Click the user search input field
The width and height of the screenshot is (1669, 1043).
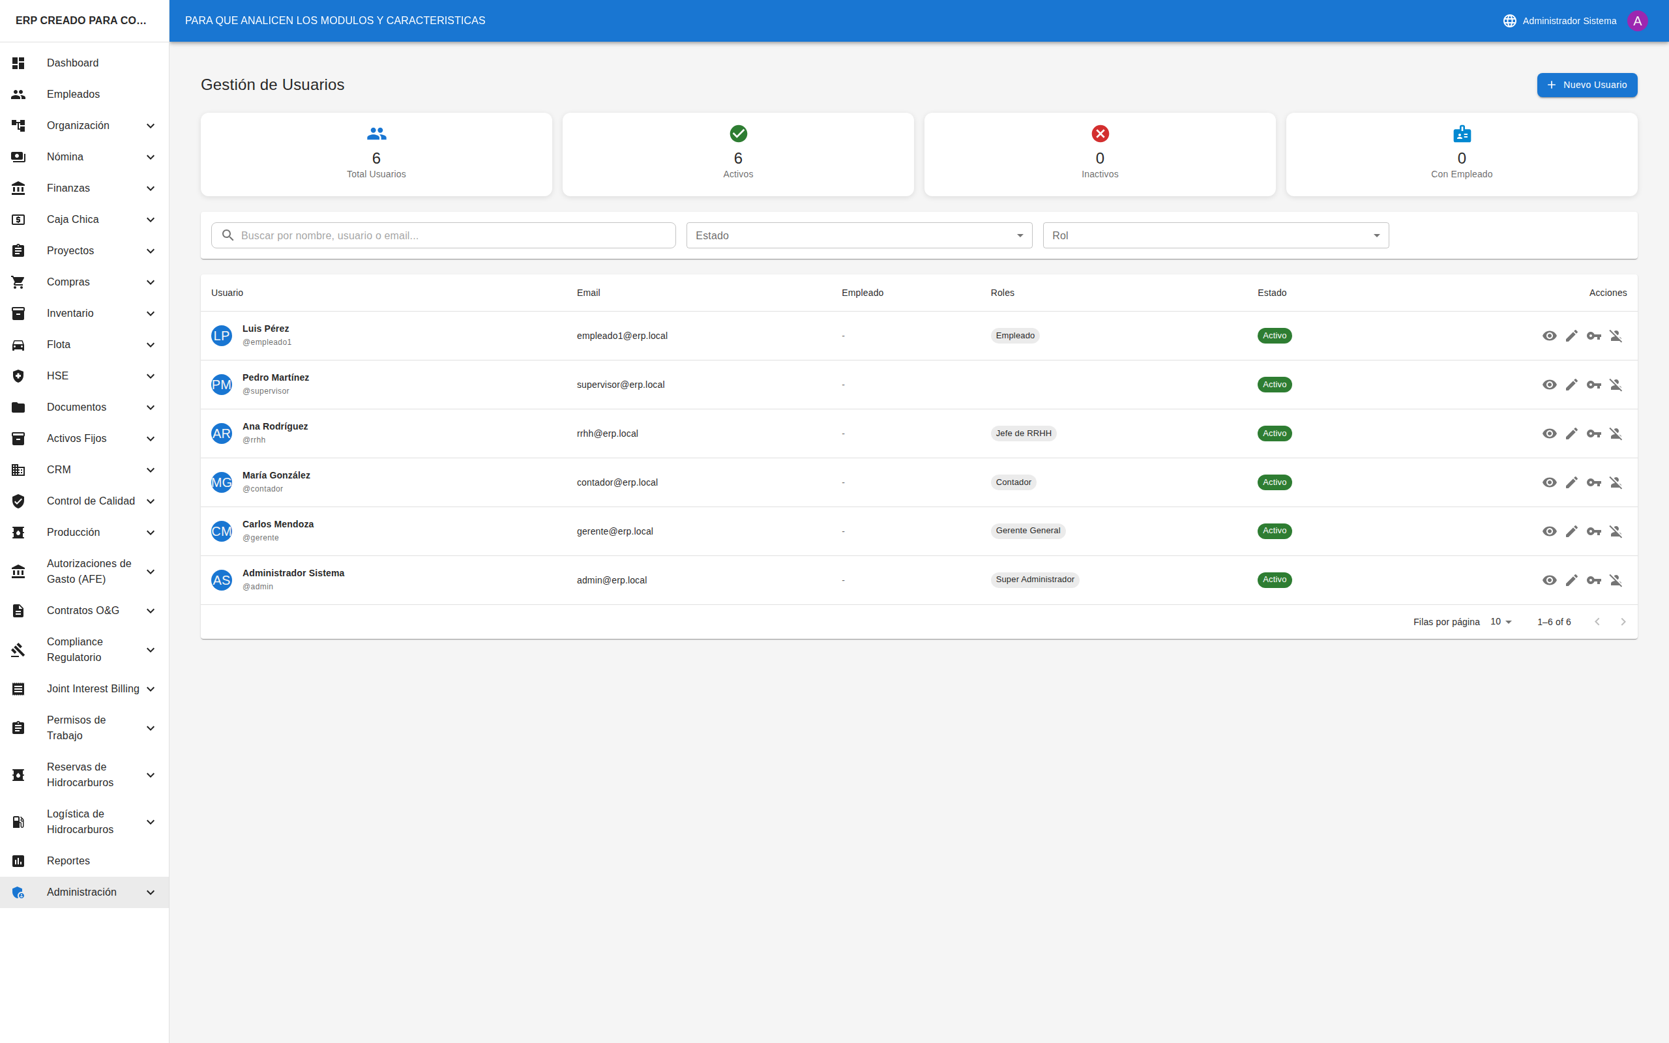[455, 235]
